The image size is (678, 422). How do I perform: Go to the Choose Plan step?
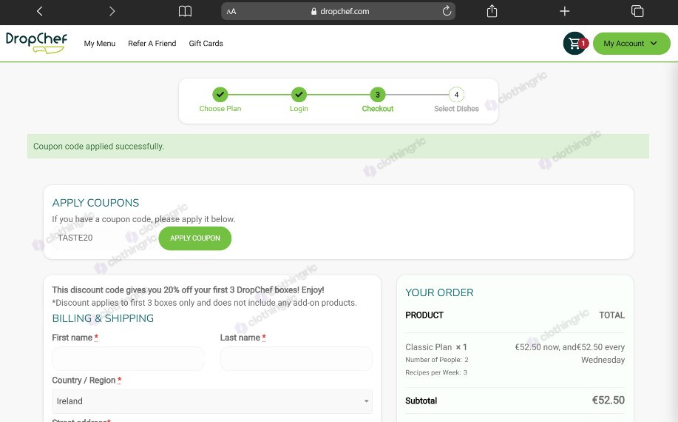pos(220,100)
